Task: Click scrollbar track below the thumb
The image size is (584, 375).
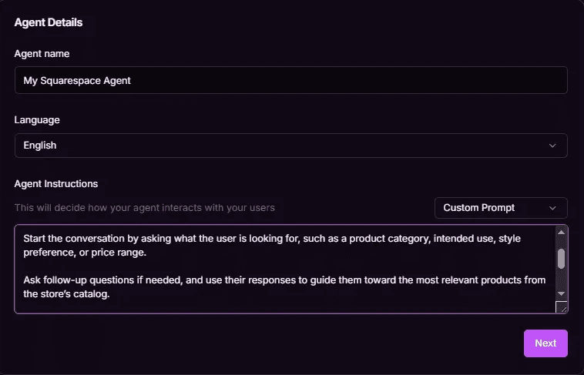Action: coord(562,279)
